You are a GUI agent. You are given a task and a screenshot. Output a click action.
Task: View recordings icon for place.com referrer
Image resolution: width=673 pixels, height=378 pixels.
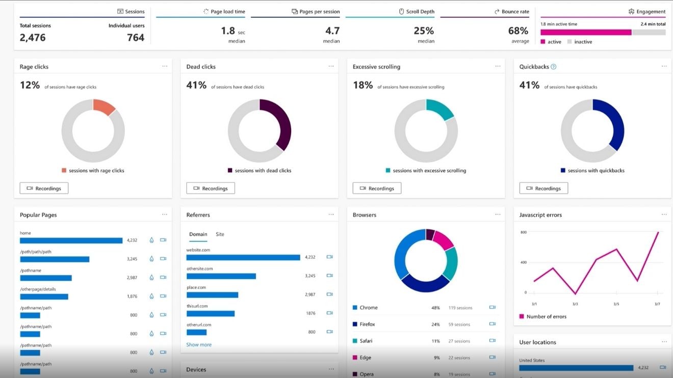click(x=329, y=294)
